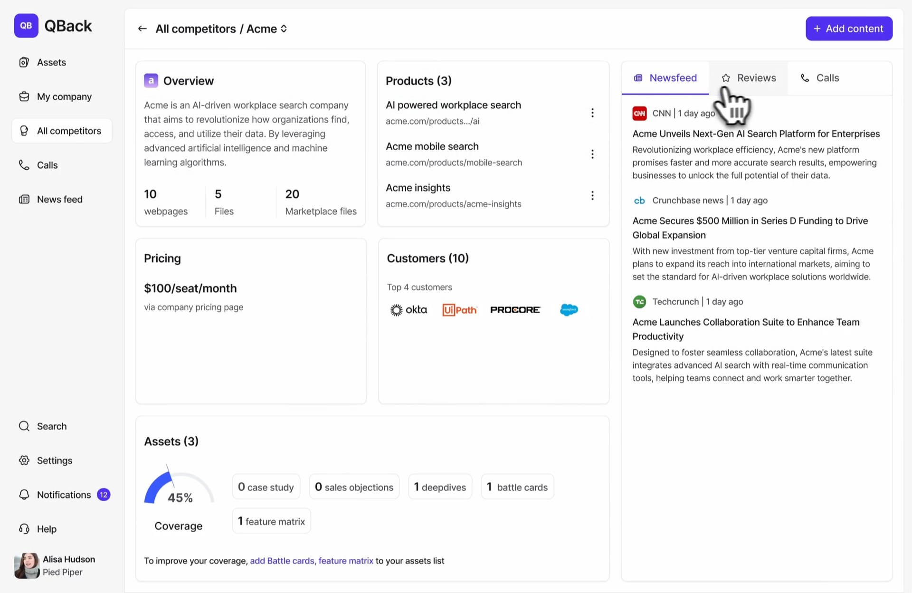Image resolution: width=912 pixels, height=593 pixels.
Task: Click the QB logo icon
Action: pos(26,26)
